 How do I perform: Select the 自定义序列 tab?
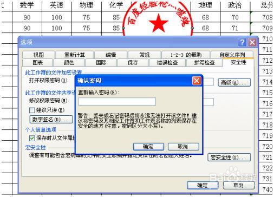click(x=232, y=55)
